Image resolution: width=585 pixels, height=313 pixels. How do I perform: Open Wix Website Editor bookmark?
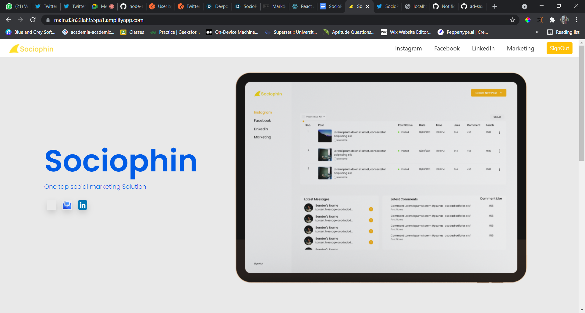(406, 32)
